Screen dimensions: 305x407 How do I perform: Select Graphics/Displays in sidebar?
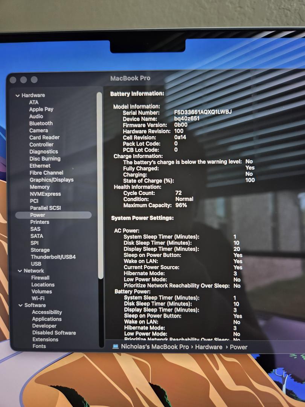point(52,180)
